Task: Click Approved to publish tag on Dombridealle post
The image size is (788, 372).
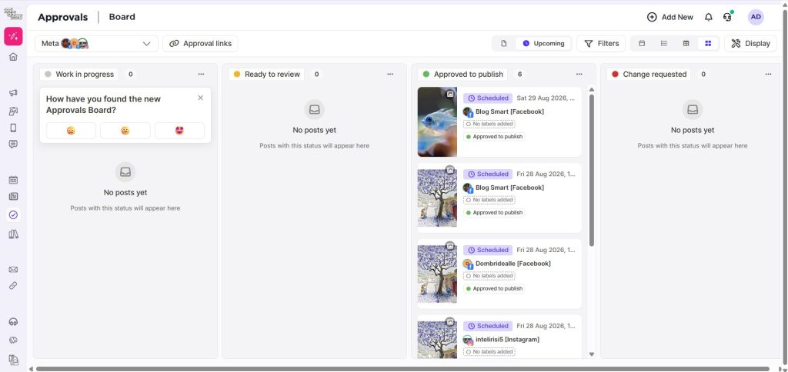Action: click(494, 289)
